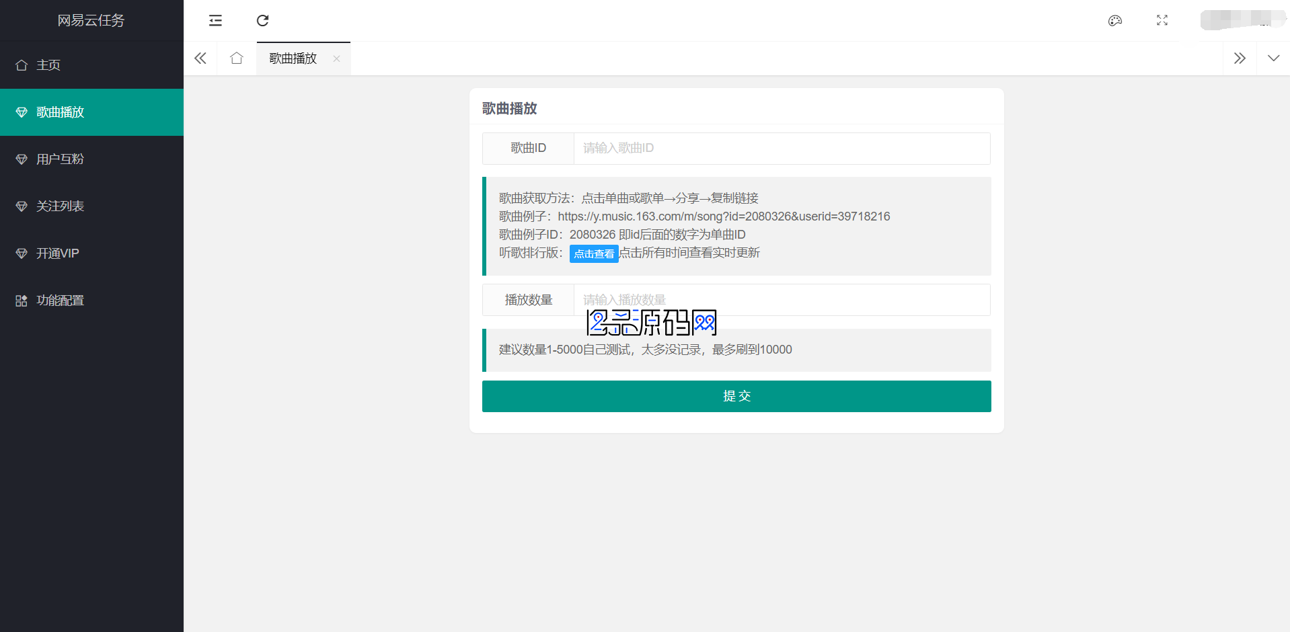Click the 歌曲播放 card heading
The width and height of the screenshot is (1290, 632).
tap(510, 108)
